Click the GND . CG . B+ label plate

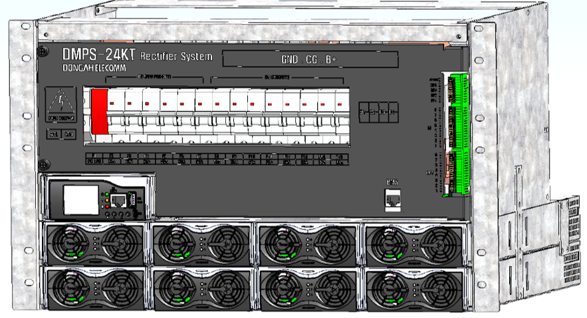[x=308, y=59]
